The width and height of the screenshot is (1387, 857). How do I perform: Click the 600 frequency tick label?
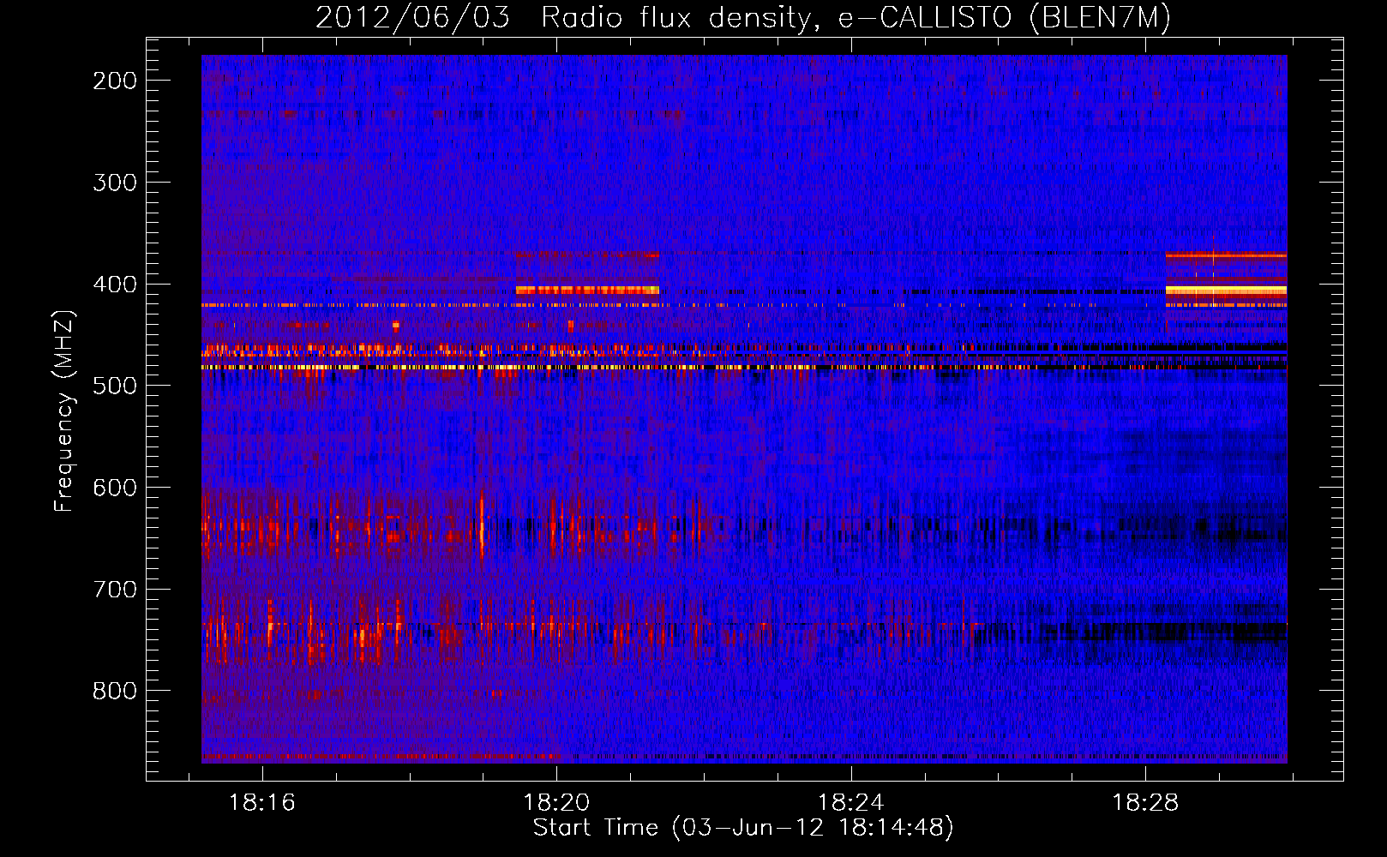click(115, 488)
